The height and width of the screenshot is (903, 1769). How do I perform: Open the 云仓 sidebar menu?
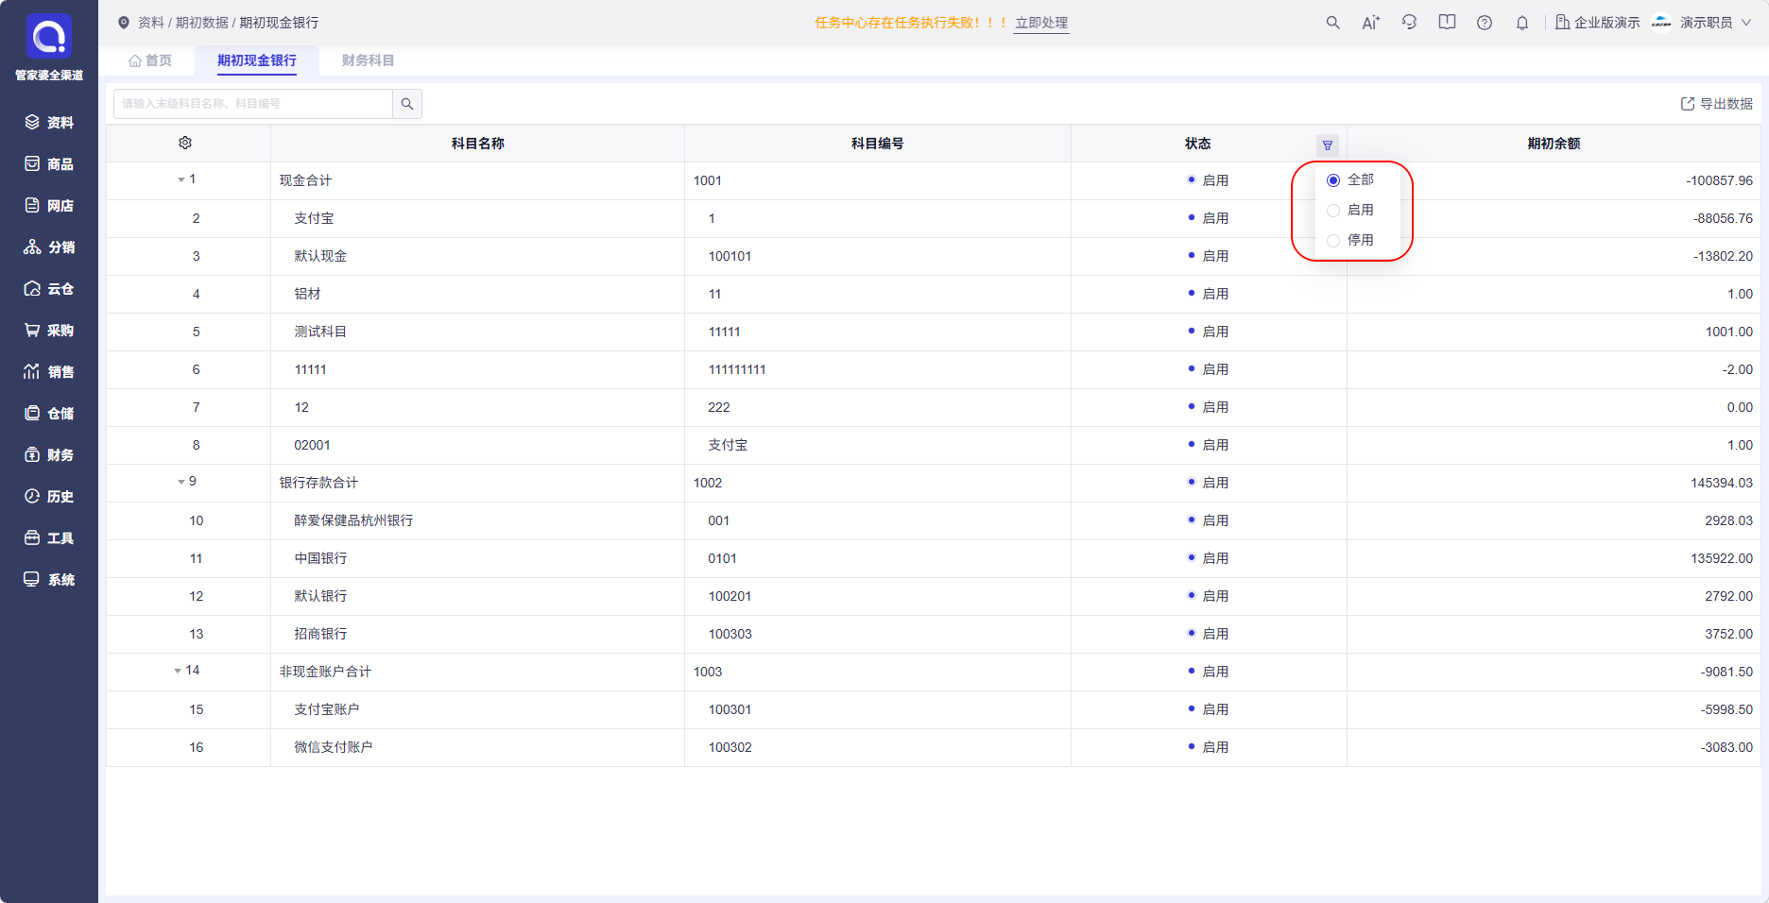49,289
